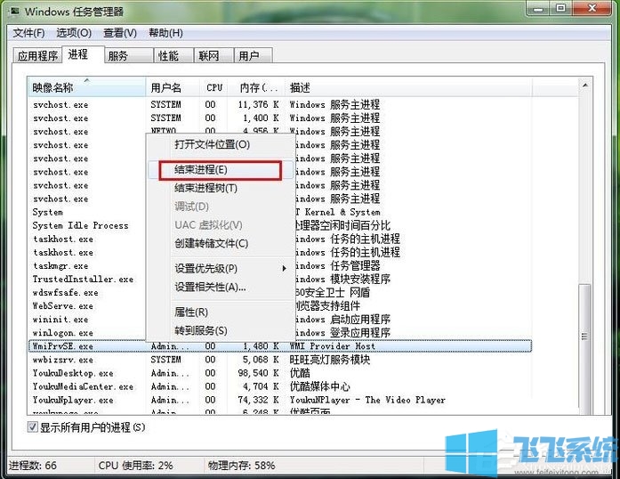Click the 98,540 K memory value
The image size is (620, 479).
pyautogui.click(x=258, y=373)
